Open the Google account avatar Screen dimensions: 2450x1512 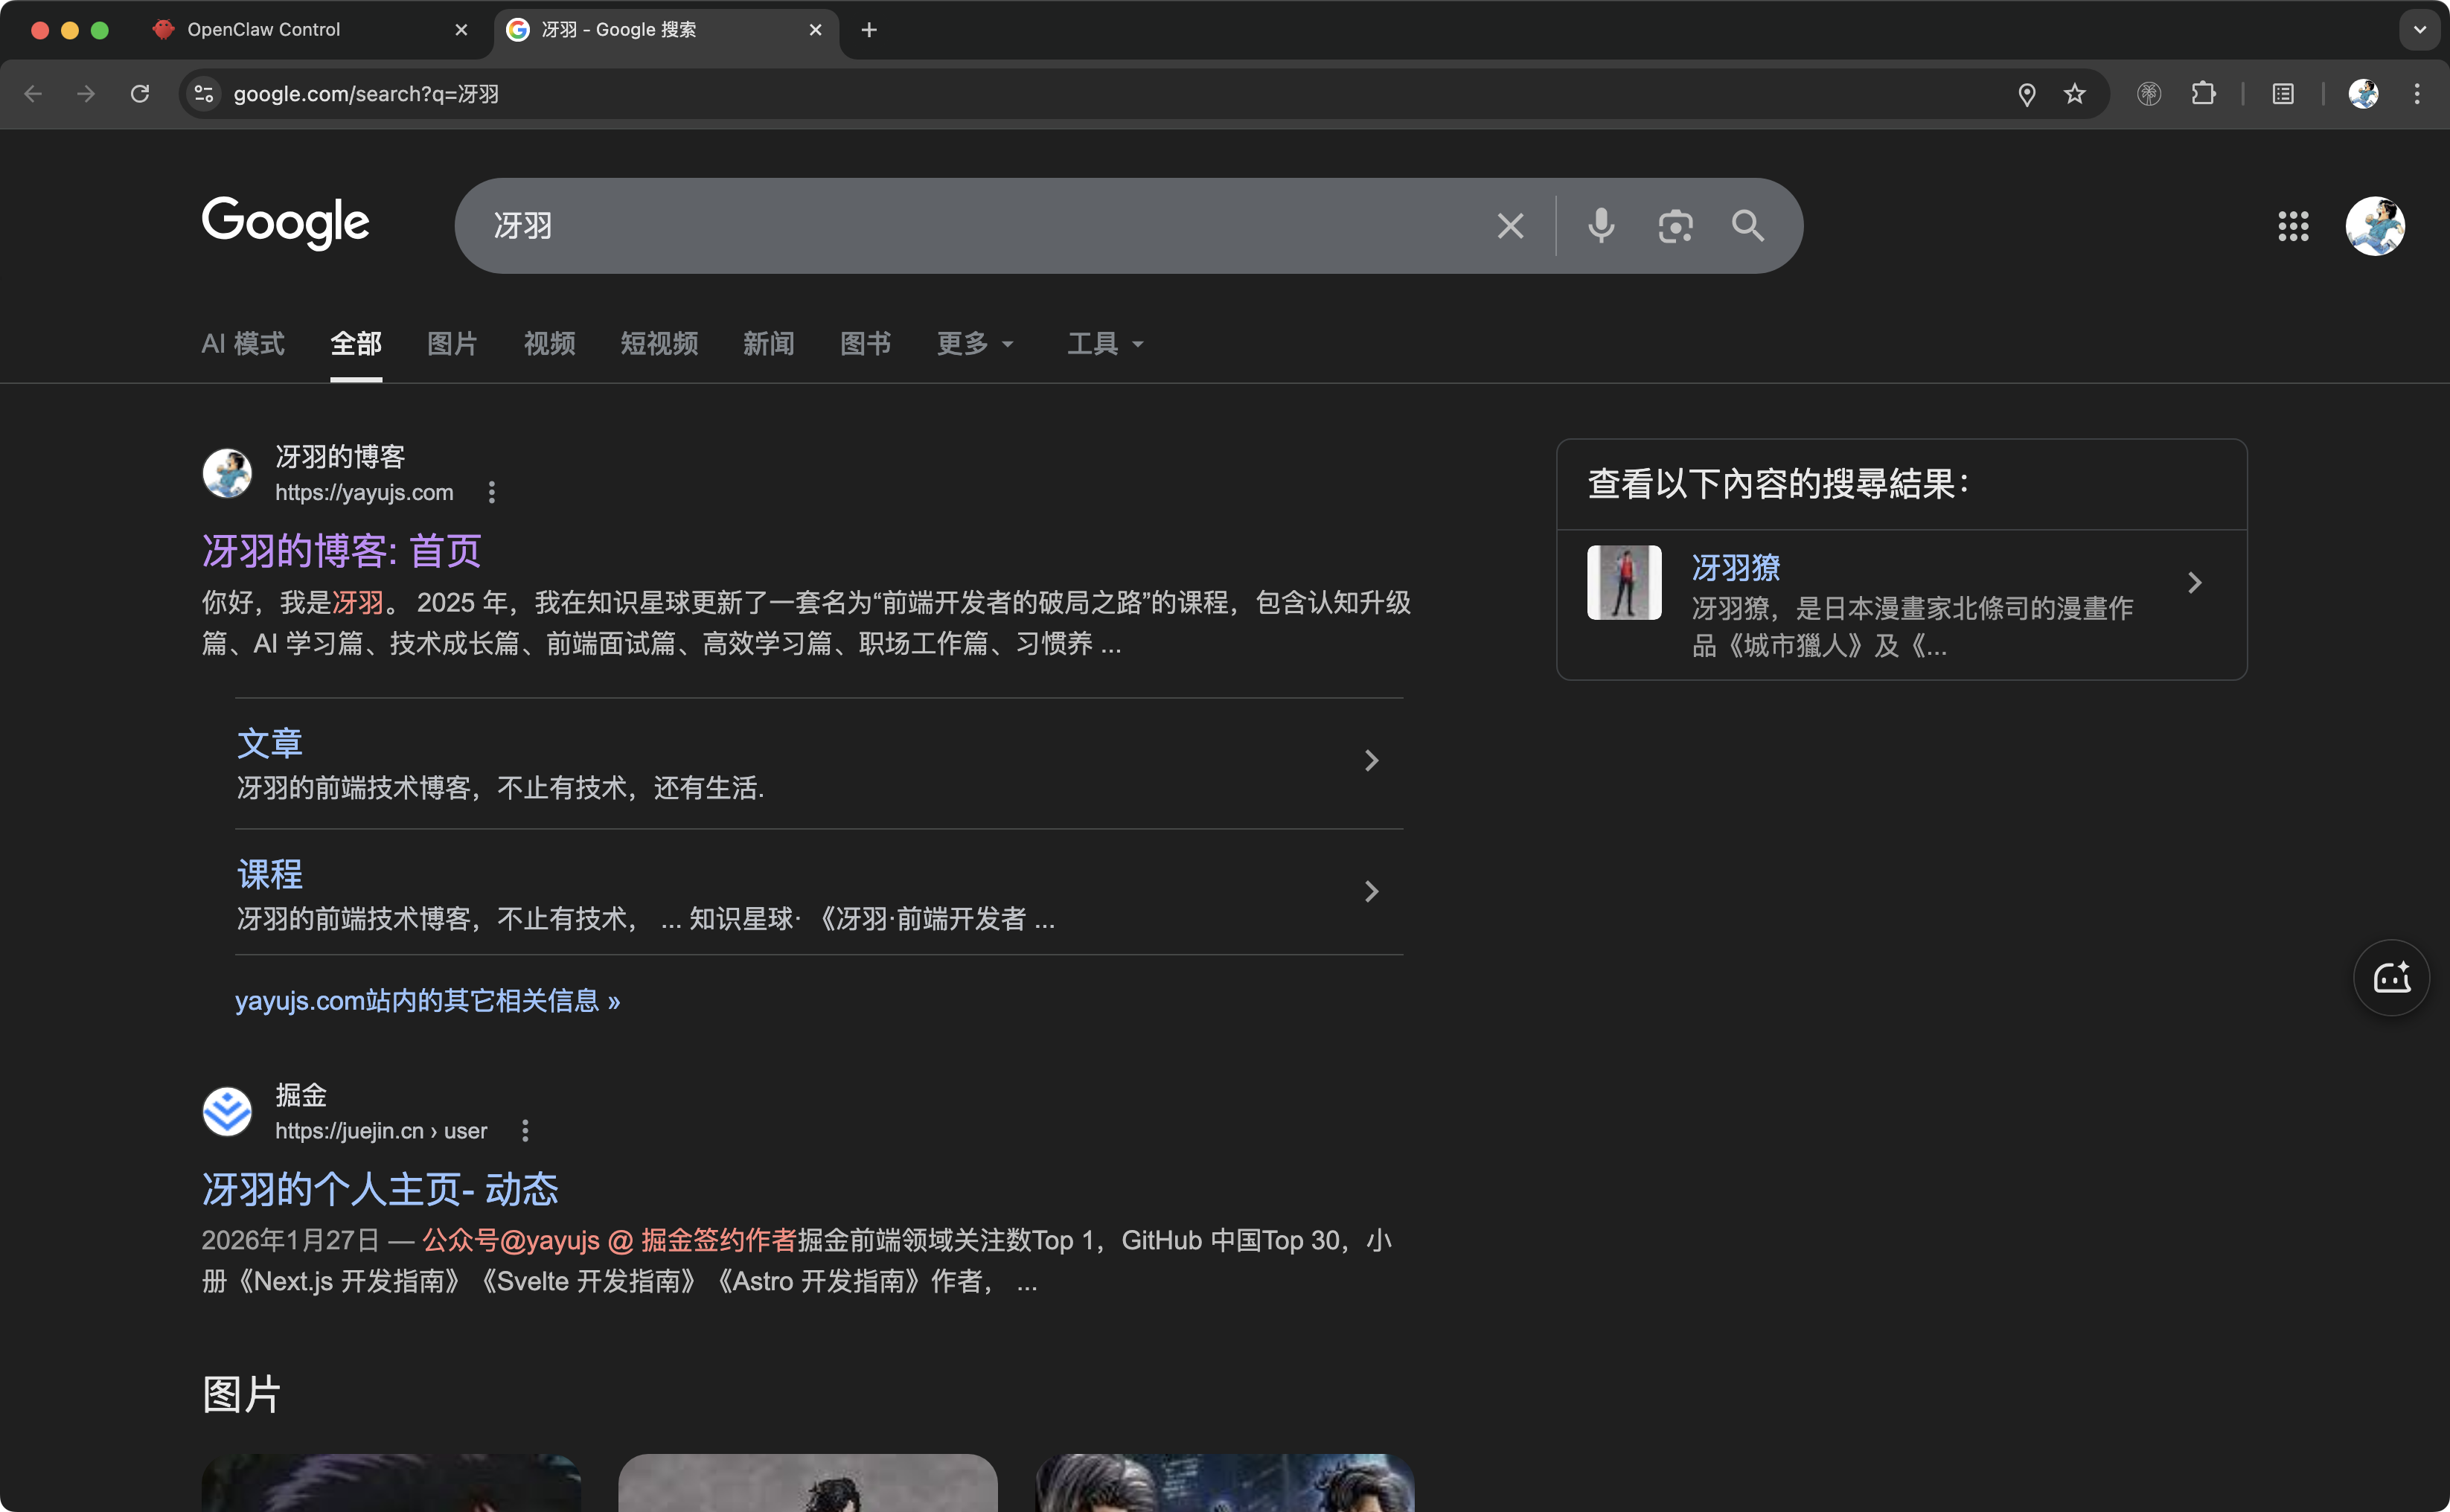tap(2375, 226)
